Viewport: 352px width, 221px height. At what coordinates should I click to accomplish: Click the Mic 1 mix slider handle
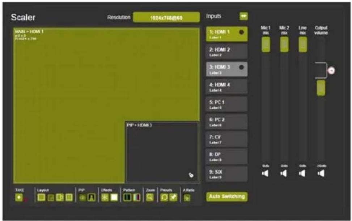(266, 45)
